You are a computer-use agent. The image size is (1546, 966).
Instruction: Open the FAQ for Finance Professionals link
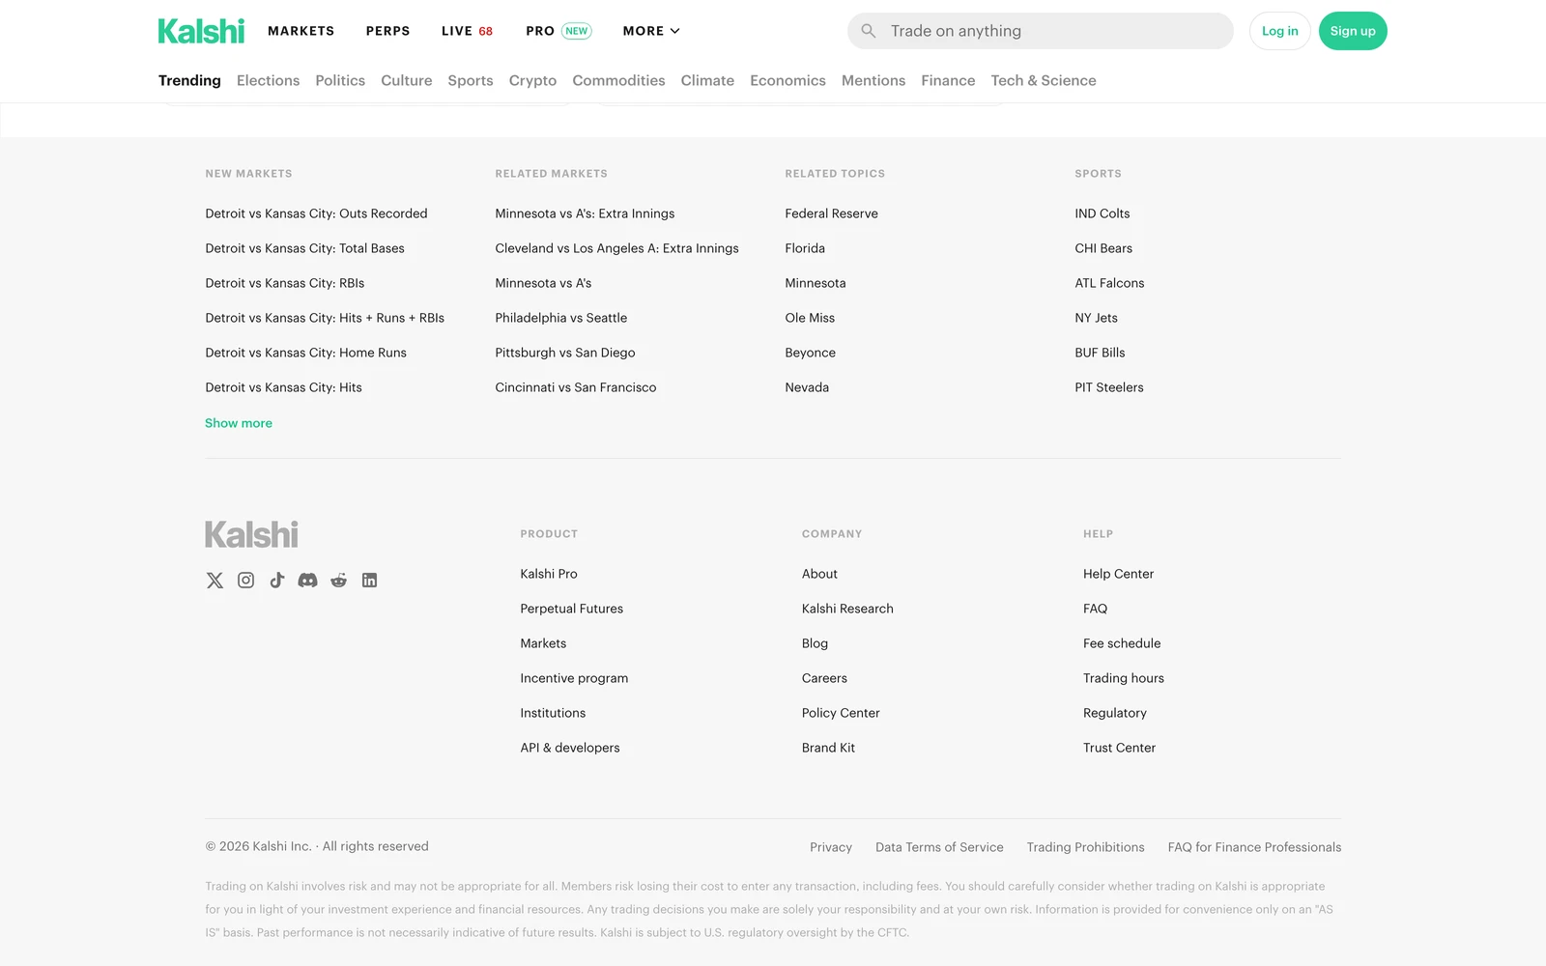pyautogui.click(x=1254, y=847)
